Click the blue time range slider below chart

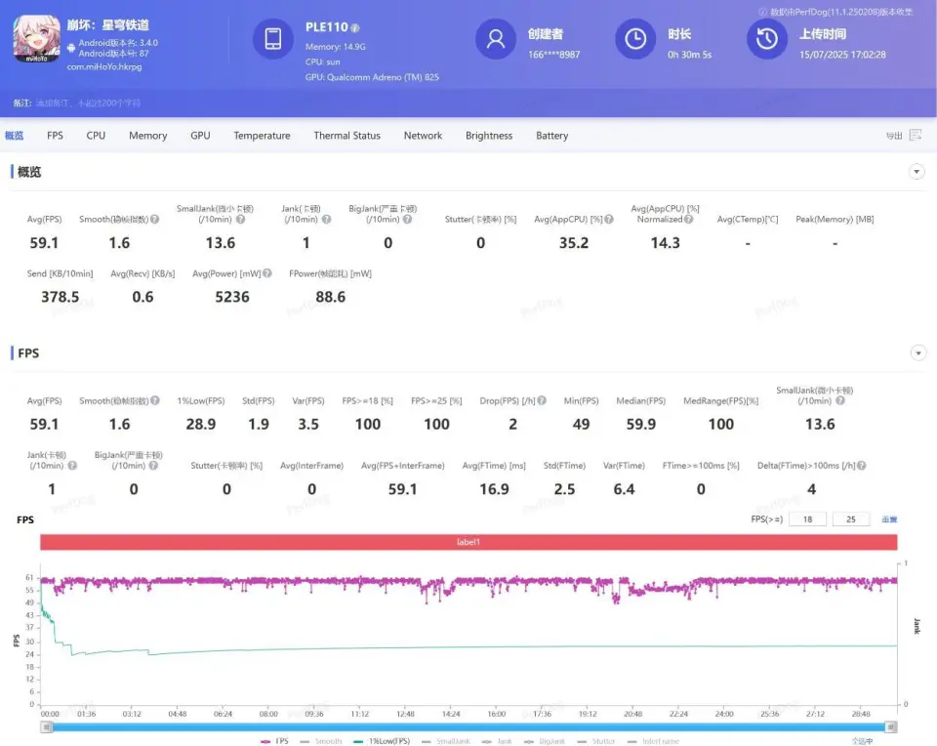point(468,726)
